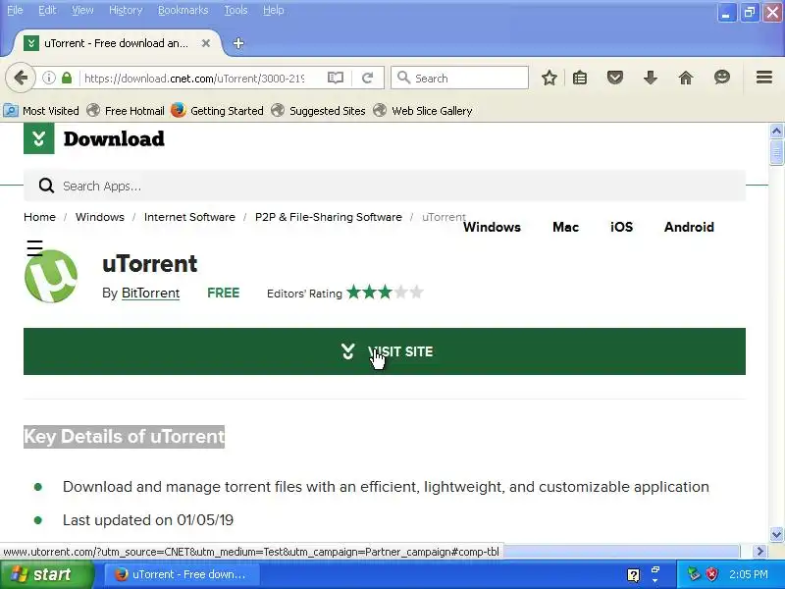
Task: Click the magnifier icon in Search Apps
Action: (x=46, y=186)
